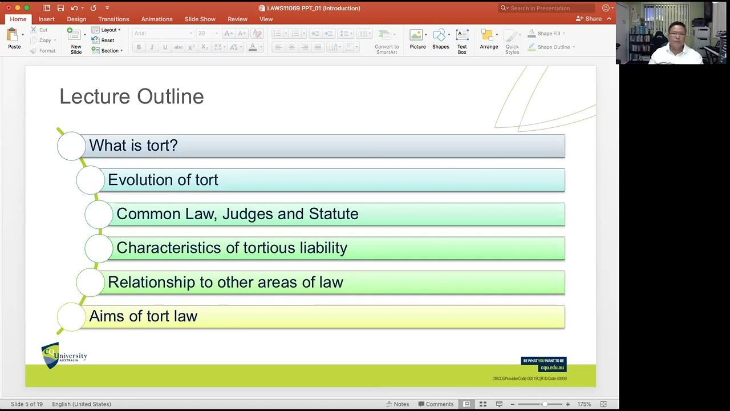This screenshot has width=730, height=411.
Task: Switch to the Animations tab
Action: tap(157, 19)
